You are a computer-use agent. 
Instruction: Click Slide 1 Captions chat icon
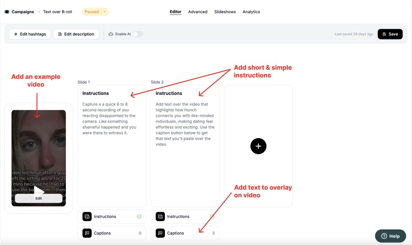point(87,233)
